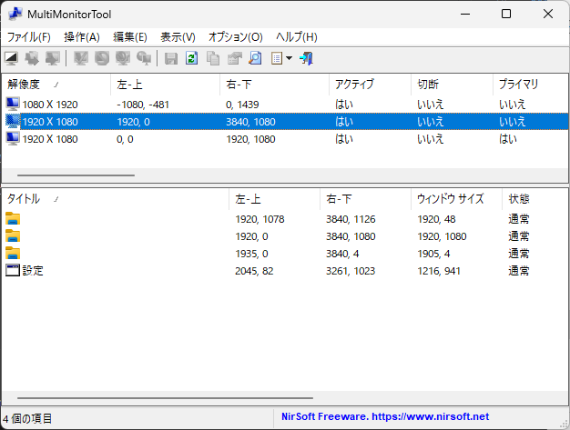Viewport: 570px width, 430px height.
Task: Click the MultiMonitorTool title bar app icon
Action: tap(15, 14)
